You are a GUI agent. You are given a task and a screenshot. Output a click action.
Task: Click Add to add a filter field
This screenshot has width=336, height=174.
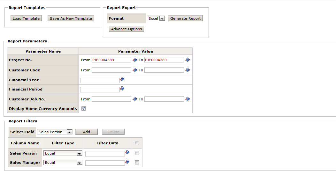(87, 132)
